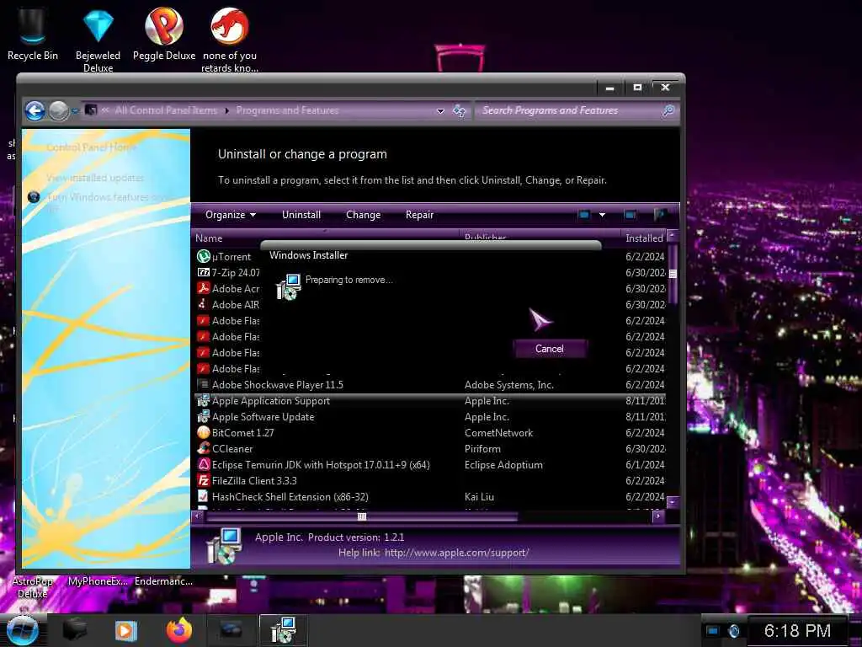Screen dimensions: 862x647
Task: Click the 6:18 PM taskbar clock
Action: 797,631
